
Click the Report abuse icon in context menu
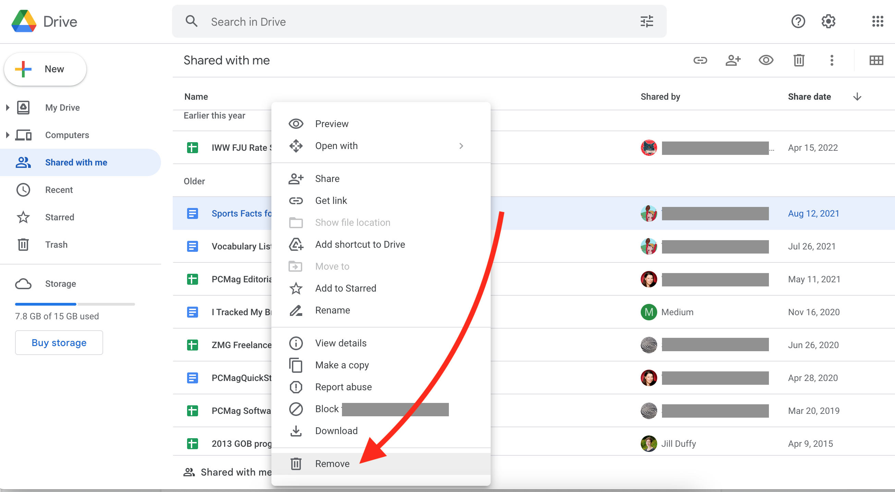(x=296, y=386)
